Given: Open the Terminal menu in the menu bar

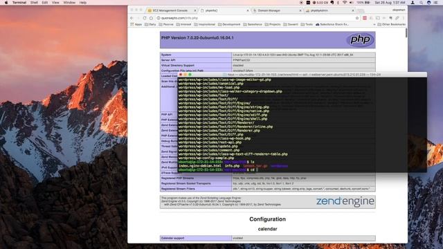Looking at the screenshot, I should pos(19,3).
